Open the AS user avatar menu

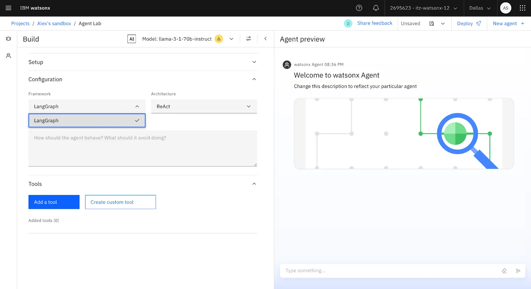505,8
